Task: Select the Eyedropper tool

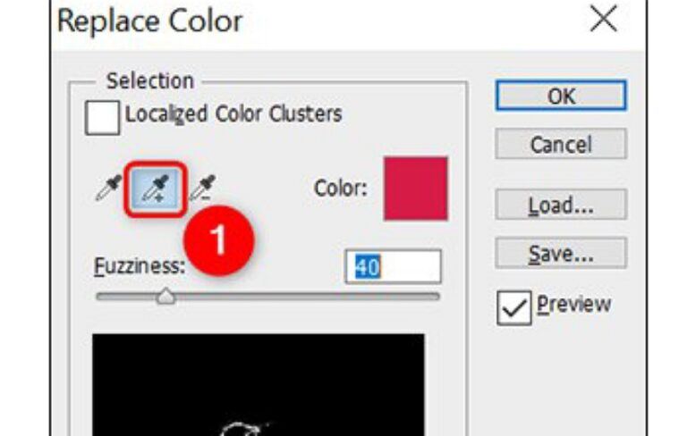Action: pos(107,187)
